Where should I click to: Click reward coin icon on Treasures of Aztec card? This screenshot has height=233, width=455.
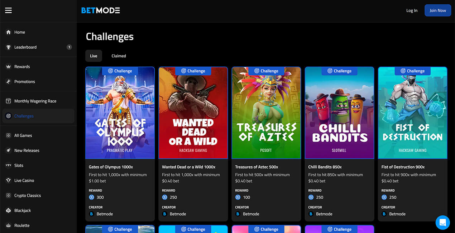[238, 197]
